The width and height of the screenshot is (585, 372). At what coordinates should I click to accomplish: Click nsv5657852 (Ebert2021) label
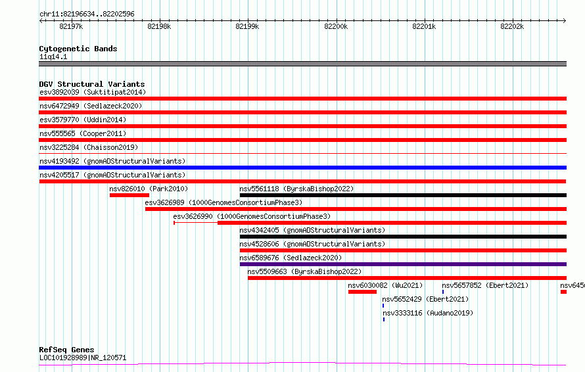click(x=485, y=285)
